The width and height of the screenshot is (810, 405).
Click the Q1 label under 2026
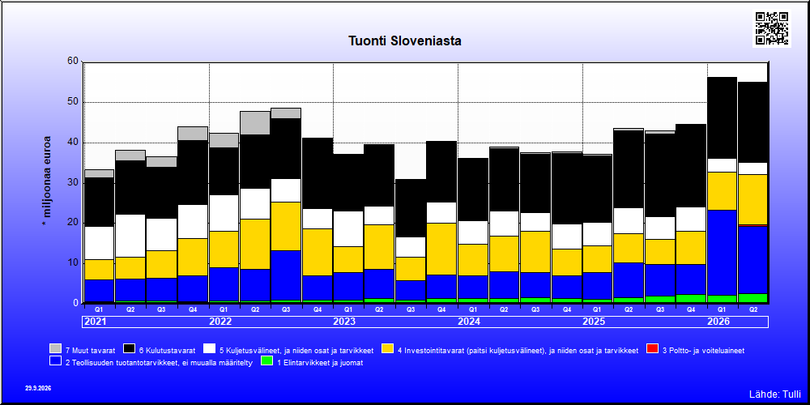point(723,309)
